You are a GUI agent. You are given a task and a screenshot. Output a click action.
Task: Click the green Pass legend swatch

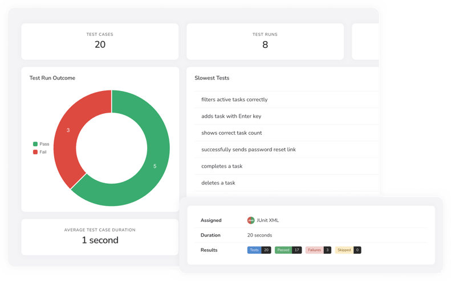(35, 144)
